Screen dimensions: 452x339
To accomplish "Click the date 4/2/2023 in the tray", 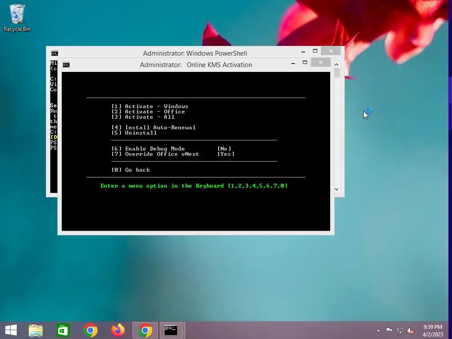I will 433,335.
